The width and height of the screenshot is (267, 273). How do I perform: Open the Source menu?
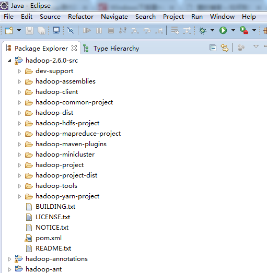click(x=50, y=17)
